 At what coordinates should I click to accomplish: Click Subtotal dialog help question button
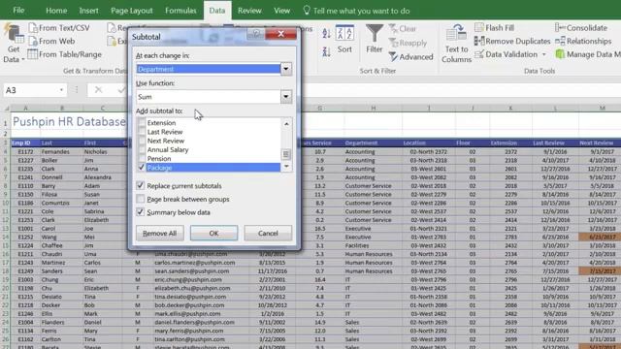[256, 34]
